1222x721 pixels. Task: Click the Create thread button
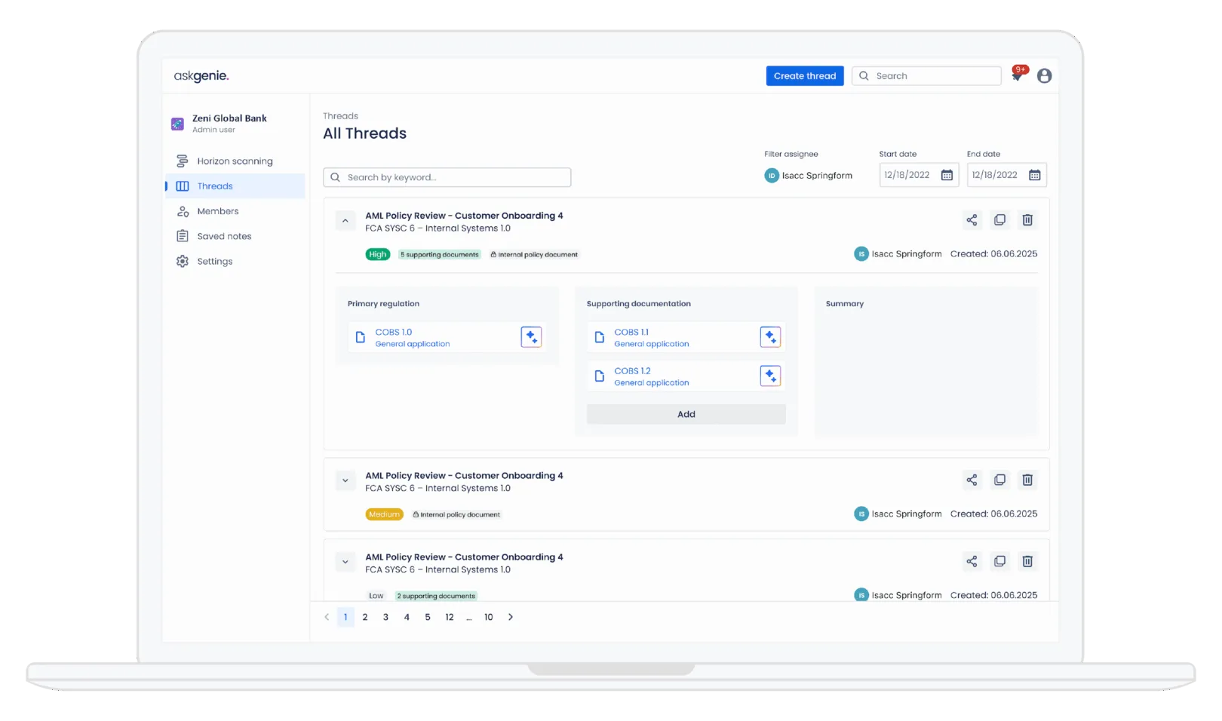(804, 76)
